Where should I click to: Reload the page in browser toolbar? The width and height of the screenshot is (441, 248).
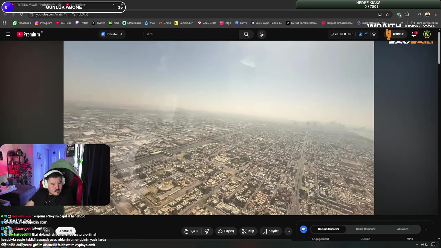point(21,14)
